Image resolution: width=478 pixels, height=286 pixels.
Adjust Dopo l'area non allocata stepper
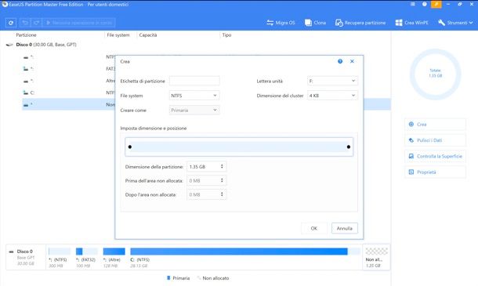click(222, 194)
